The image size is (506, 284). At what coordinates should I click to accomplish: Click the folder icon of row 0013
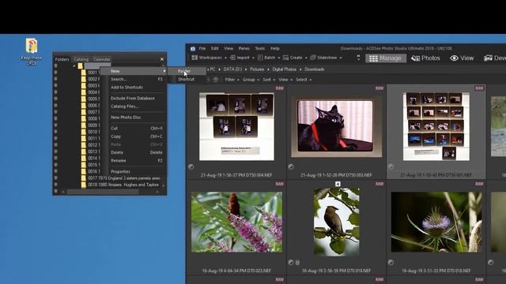[x=84, y=151]
